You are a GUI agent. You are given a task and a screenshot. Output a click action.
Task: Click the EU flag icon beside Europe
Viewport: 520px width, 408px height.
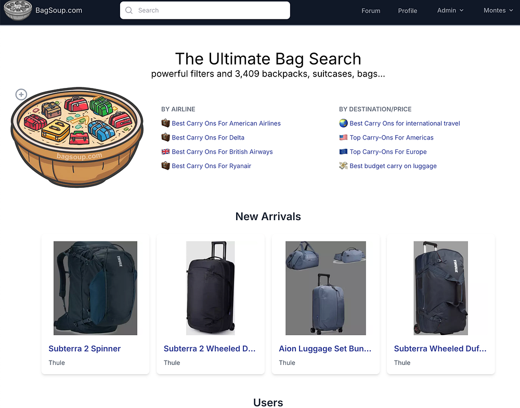pos(343,152)
